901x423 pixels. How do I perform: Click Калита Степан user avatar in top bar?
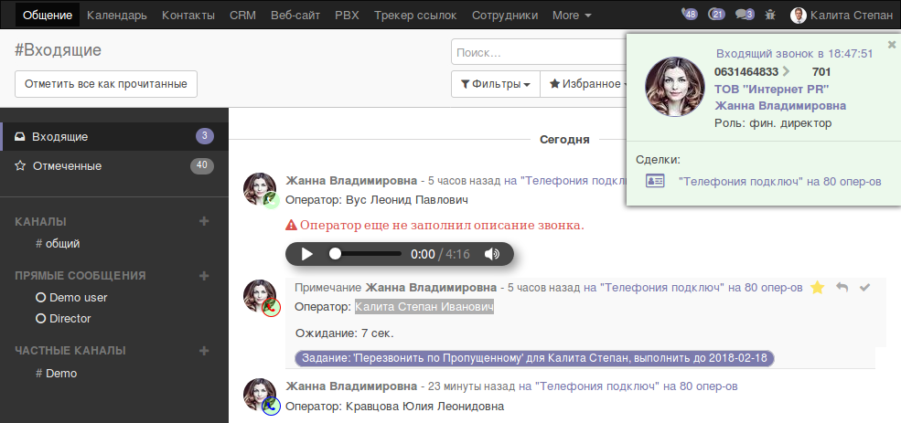[799, 16]
